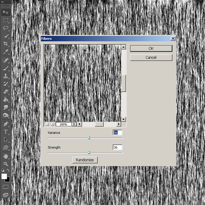Select the Move tool
Viewport: 205px width, 205px height.
tap(6, 12)
